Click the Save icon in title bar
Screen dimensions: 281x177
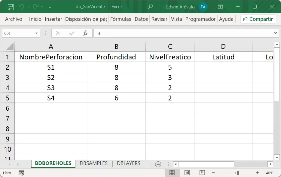11,7
